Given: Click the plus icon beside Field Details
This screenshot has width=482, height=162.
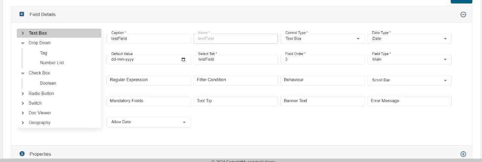Looking at the screenshot, I should pyautogui.click(x=22, y=14).
